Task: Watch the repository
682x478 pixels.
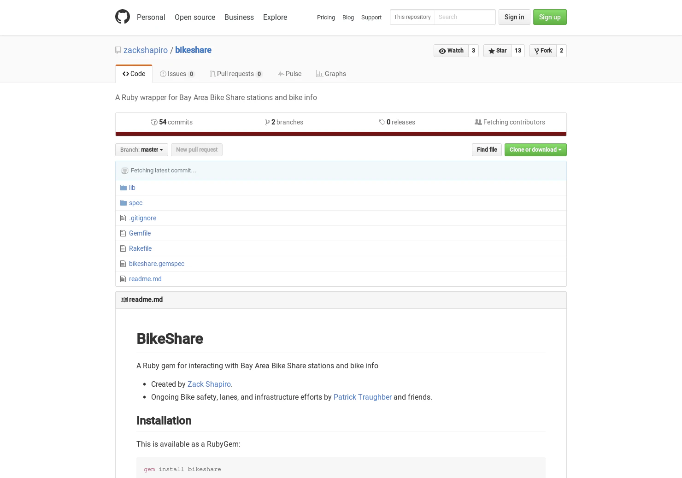Action: pos(451,51)
